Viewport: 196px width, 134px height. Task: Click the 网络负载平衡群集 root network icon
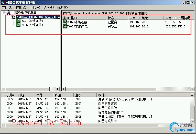(8, 13)
